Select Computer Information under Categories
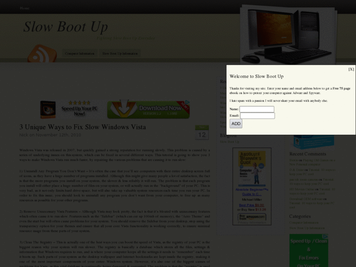This screenshot has width=356, height=267. [x=304, y=222]
